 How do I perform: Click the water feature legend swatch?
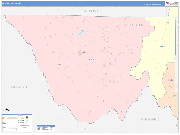tap(12, 117)
